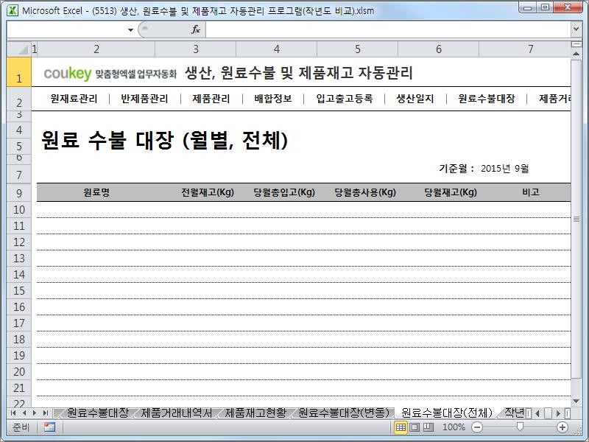Image resolution: width=589 pixels, height=442 pixels.
Task: Go to previous sheet tab arrow
Action: tap(24, 413)
